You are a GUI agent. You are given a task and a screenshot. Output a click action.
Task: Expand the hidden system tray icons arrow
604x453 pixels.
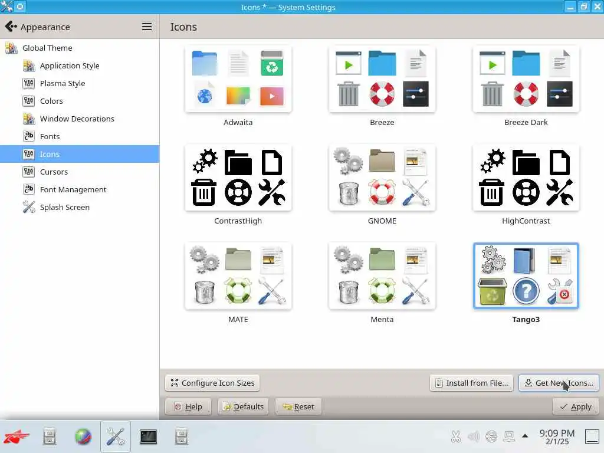(524, 436)
